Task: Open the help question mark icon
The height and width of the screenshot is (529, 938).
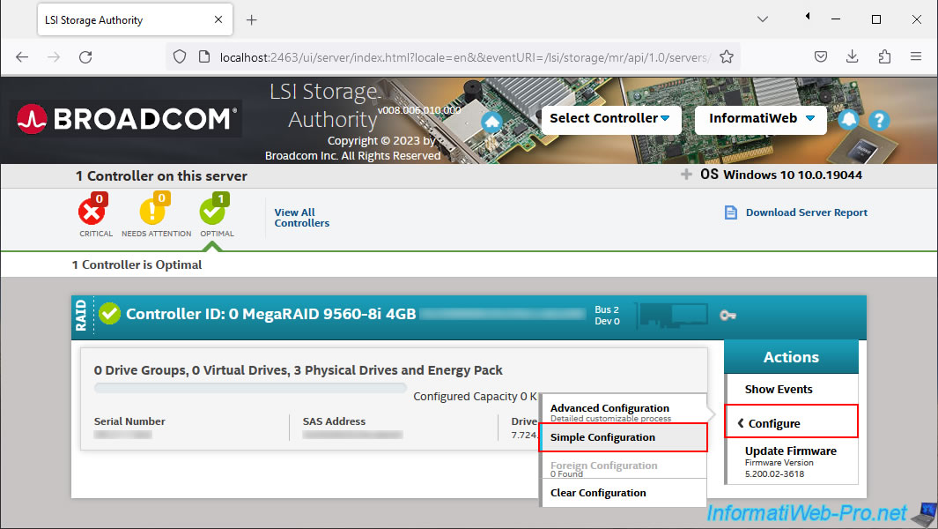Action: pos(879,121)
